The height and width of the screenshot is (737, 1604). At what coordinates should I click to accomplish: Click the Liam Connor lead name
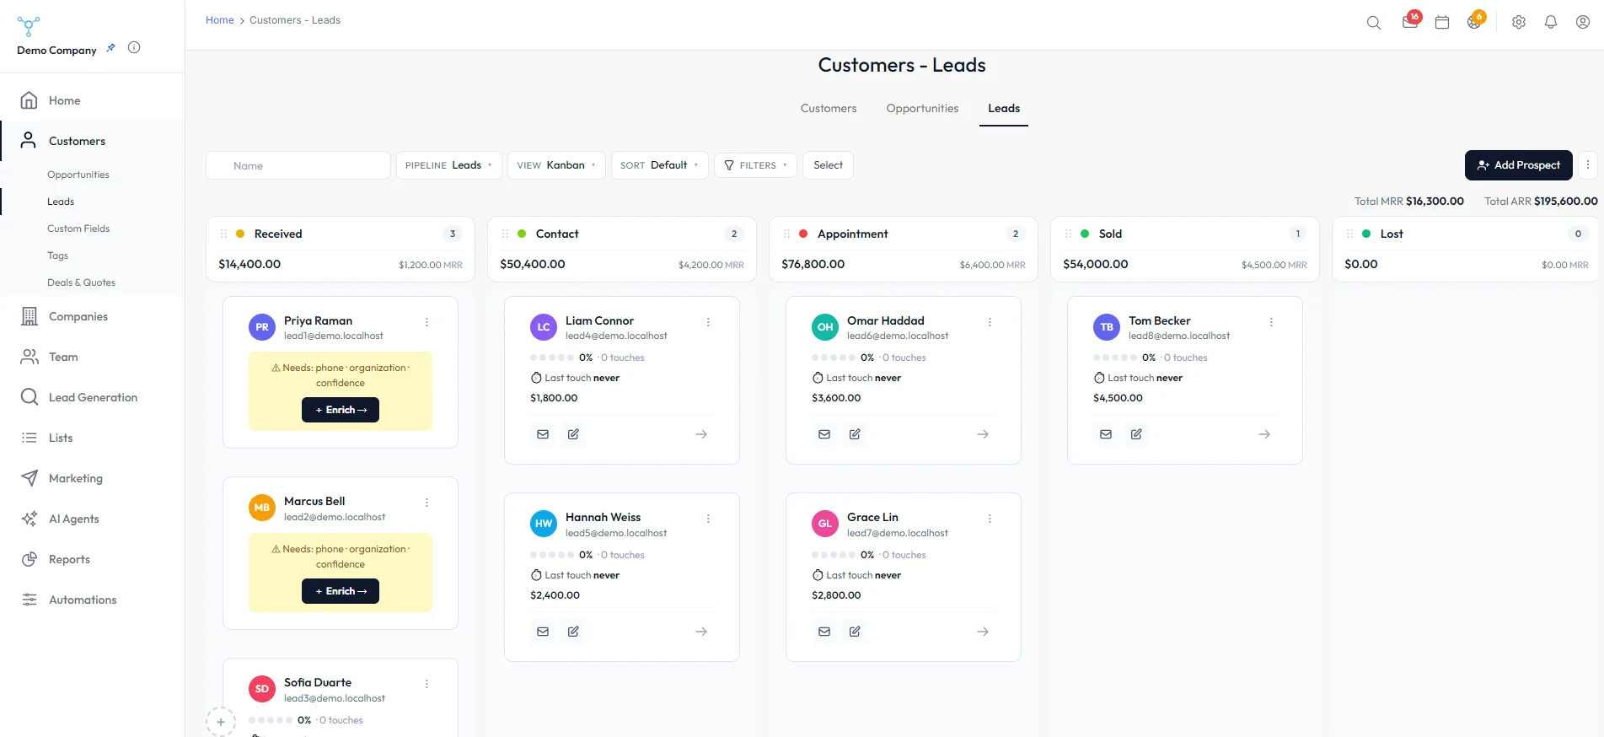click(x=599, y=320)
